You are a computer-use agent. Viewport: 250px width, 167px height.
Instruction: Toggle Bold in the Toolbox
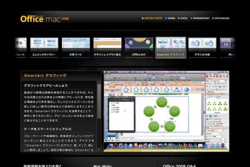tap(207, 86)
